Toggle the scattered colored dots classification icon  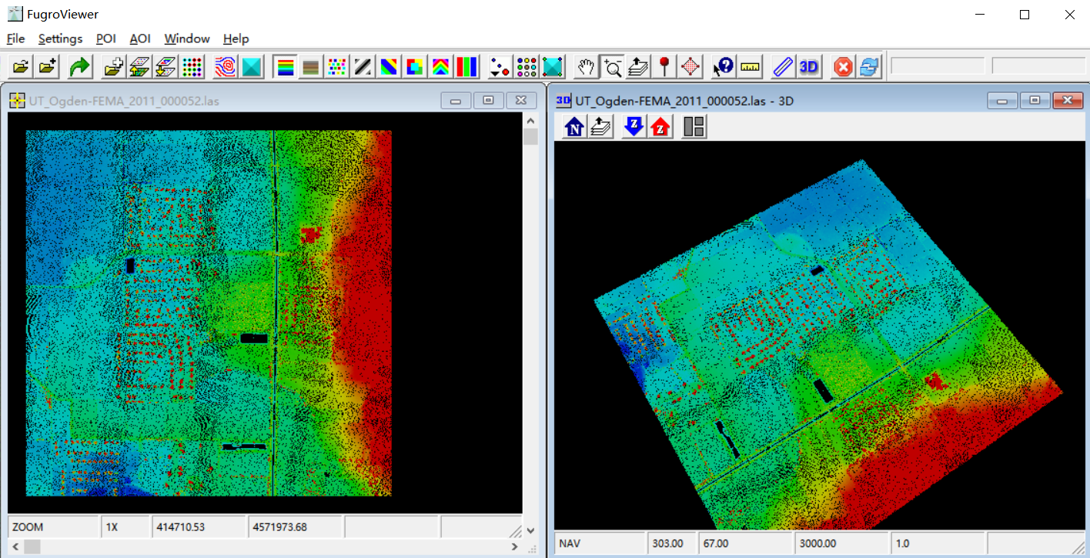pyautogui.click(x=336, y=67)
